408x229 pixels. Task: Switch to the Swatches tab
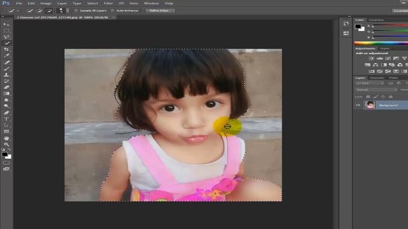coord(376,20)
